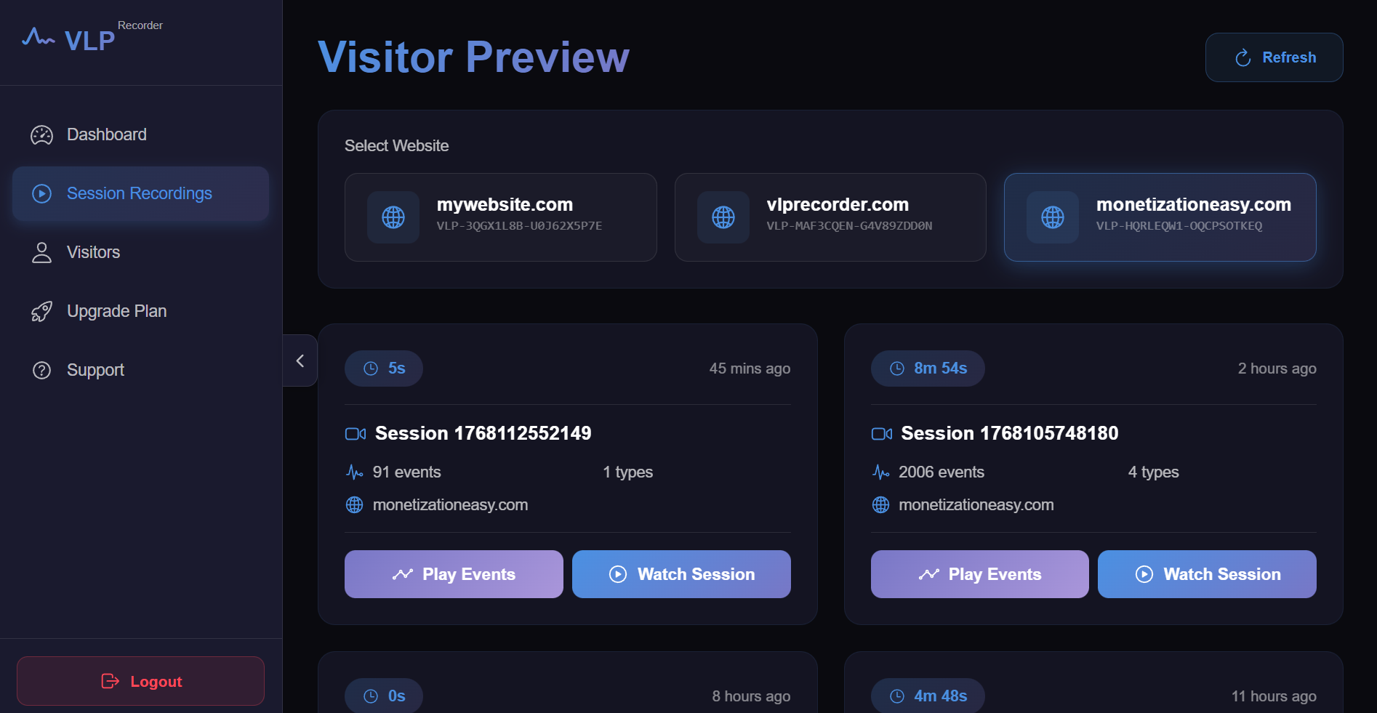Click the Upgrade Plan rocket icon
Viewport: 1377px width, 713px height.
tap(41, 311)
